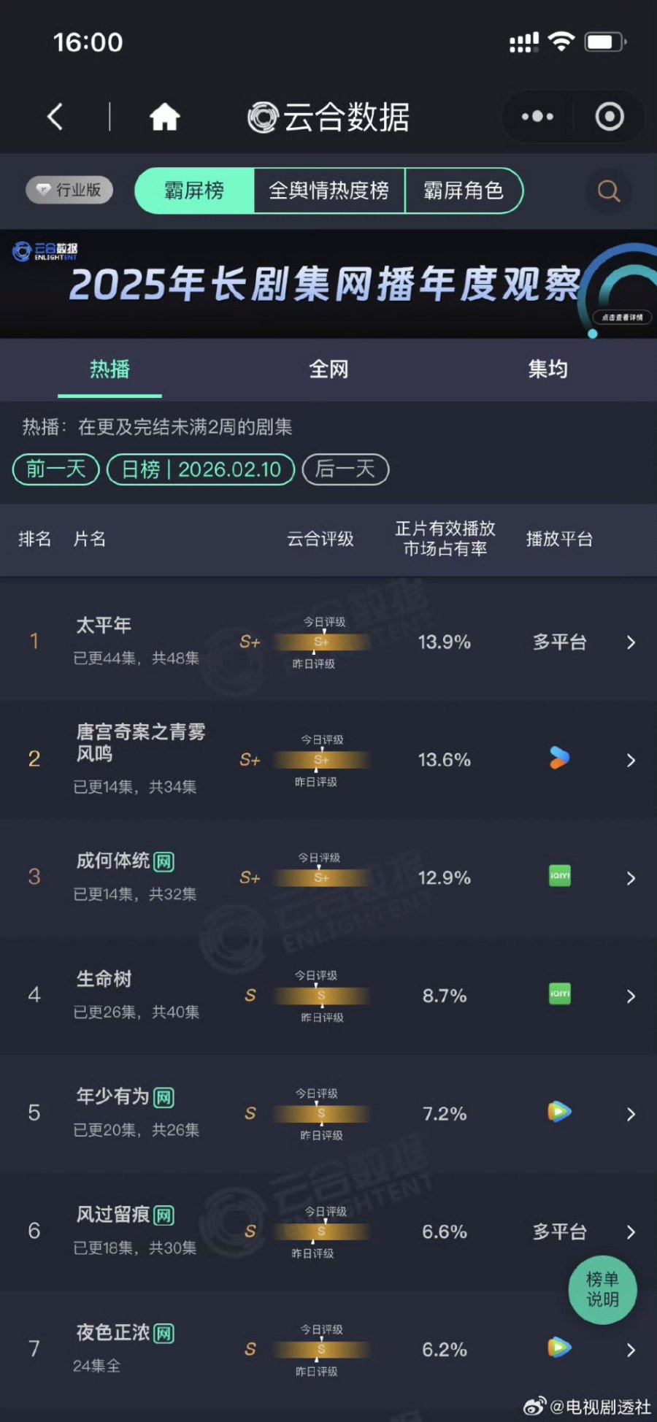Select the 霸屏角色 segment
The height and width of the screenshot is (1422, 657).
pos(464,191)
